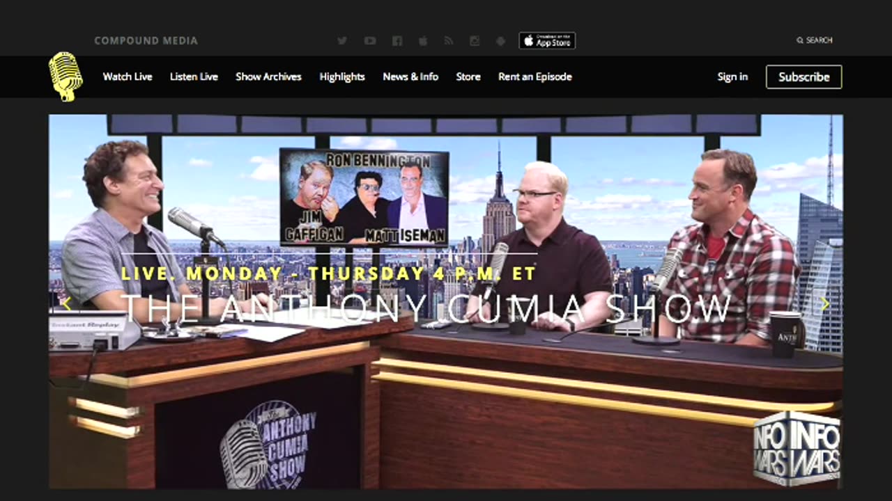Open the Twitter social icon
Screen dimensions: 892x501
(x=342, y=41)
